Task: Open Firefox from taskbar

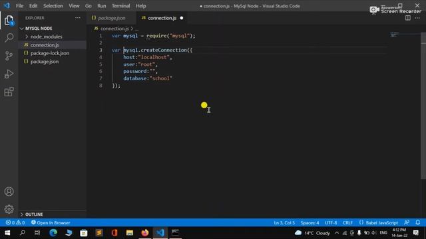Action: [x=145, y=233]
